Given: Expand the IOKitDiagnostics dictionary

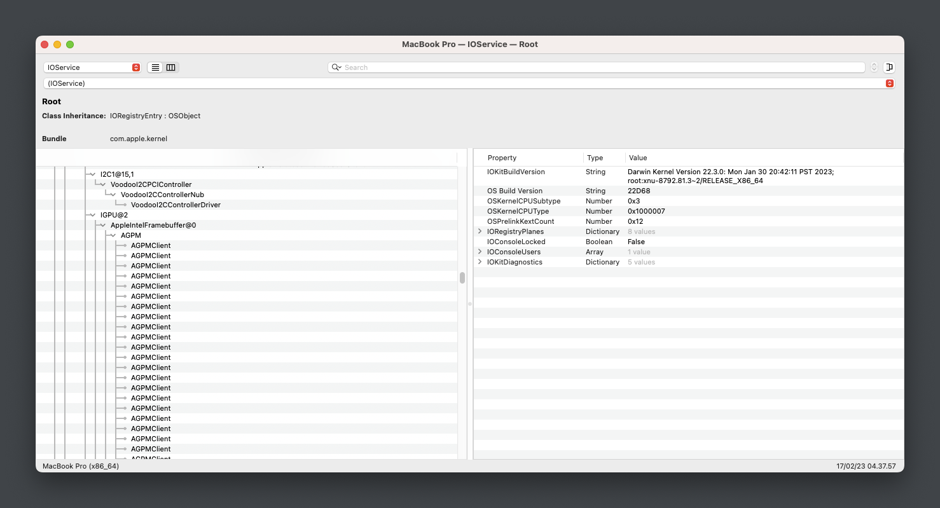Looking at the screenshot, I should [x=480, y=262].
